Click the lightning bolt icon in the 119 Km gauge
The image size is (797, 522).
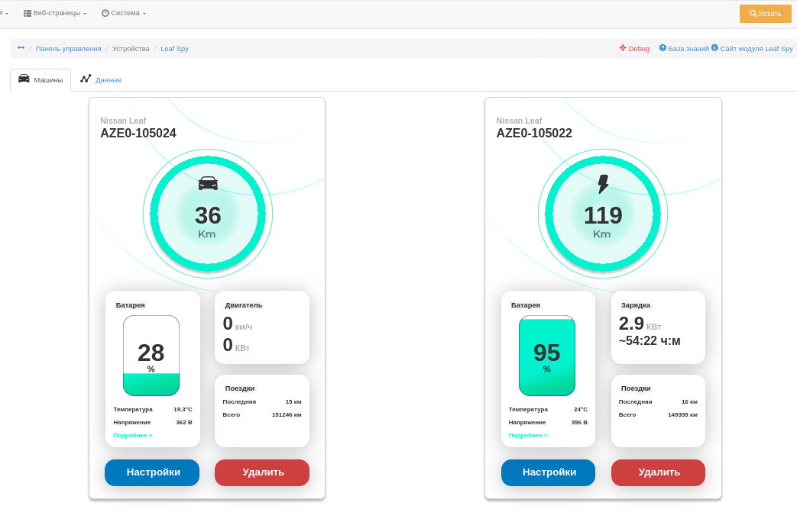click(603, 184)
